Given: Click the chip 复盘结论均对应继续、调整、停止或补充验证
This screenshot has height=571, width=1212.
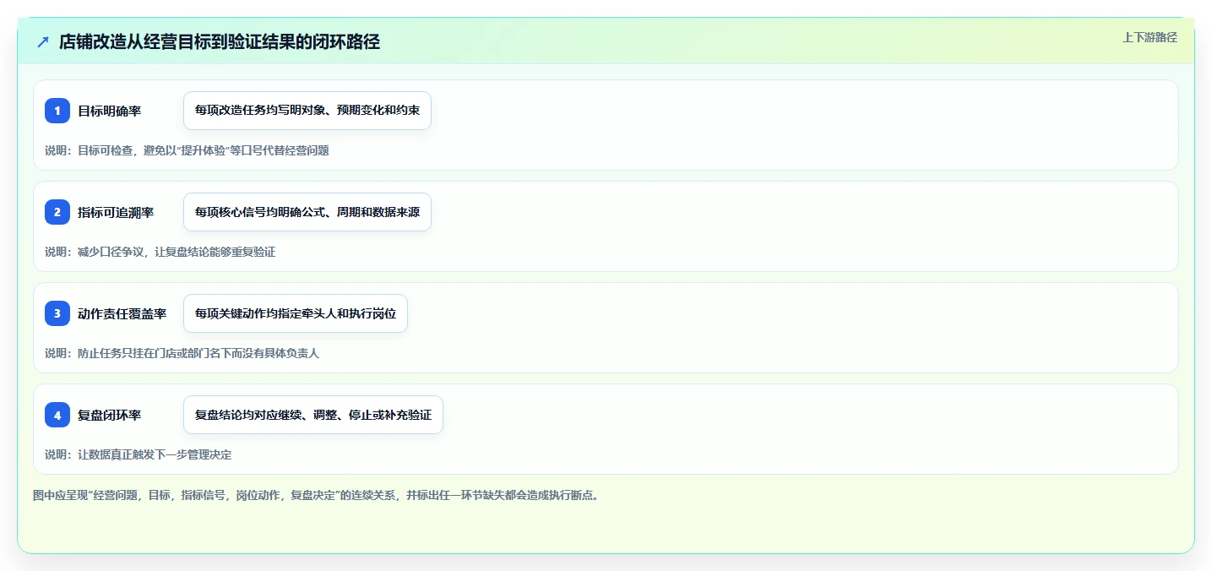Looking at the screenshot, I should pyautogui.click(x=313, y=415).
